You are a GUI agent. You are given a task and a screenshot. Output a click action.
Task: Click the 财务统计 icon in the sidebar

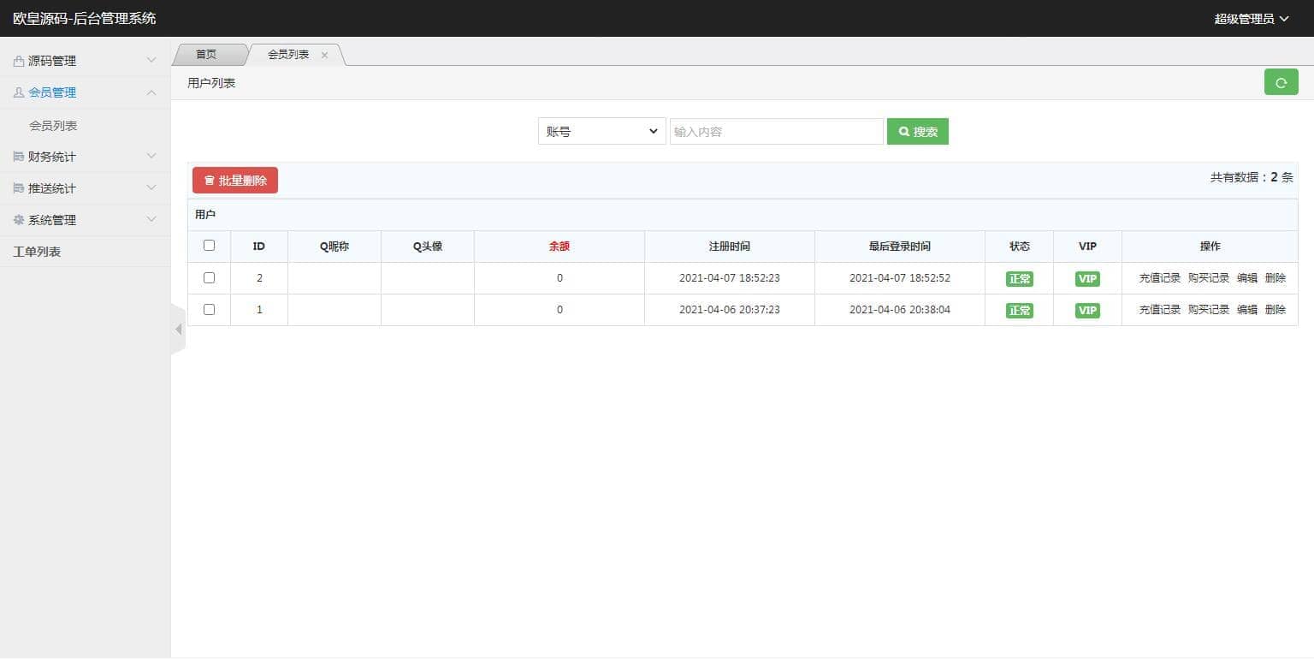[19, 157]
